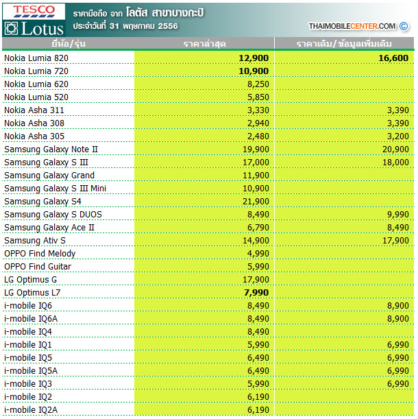
Task: Select OPPO Find Guitar model name
Action: [x=38, y=267]
